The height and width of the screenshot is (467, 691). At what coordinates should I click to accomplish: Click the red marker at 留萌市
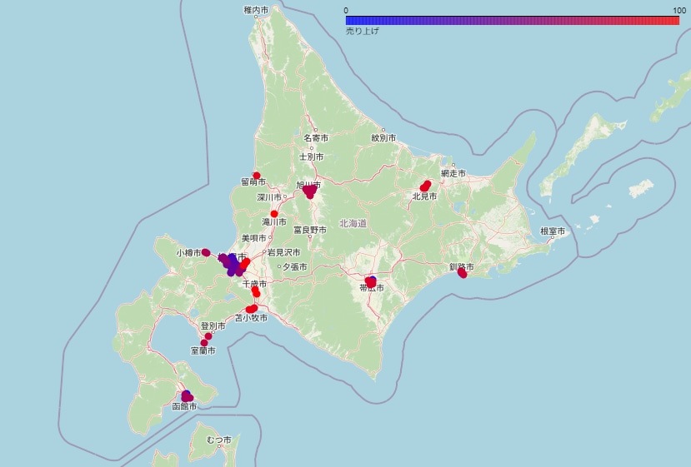pyautogui.click(x=257, y=175)
